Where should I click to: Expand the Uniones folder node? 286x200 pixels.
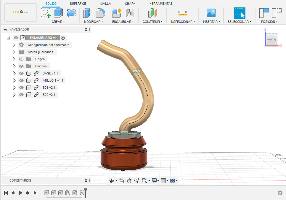pos(14,66)
